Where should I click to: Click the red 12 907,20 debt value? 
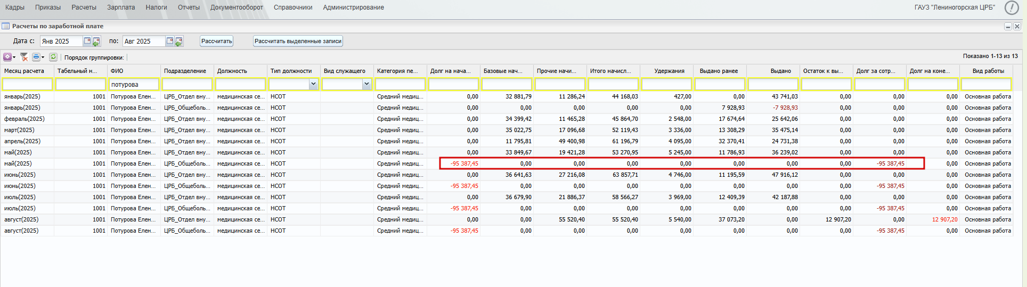coord(945,219)
